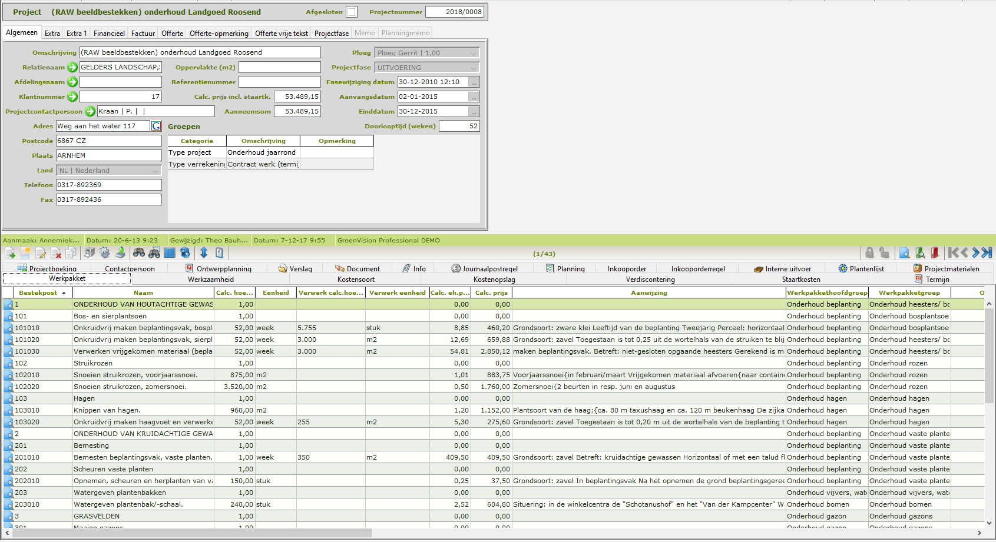
Task: Click the refresh icon in toolbar
Action: point(185,253)
